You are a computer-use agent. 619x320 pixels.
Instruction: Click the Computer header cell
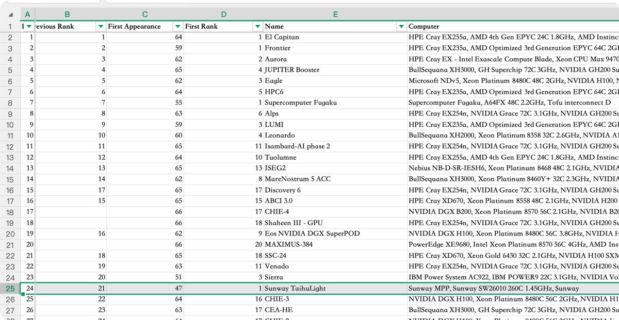pos(513,26)
